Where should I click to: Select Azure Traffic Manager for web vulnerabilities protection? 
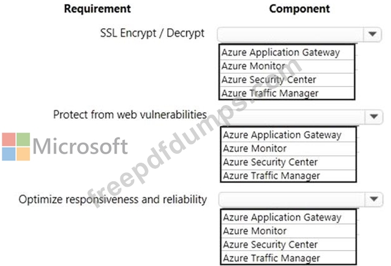coord(288,176)
